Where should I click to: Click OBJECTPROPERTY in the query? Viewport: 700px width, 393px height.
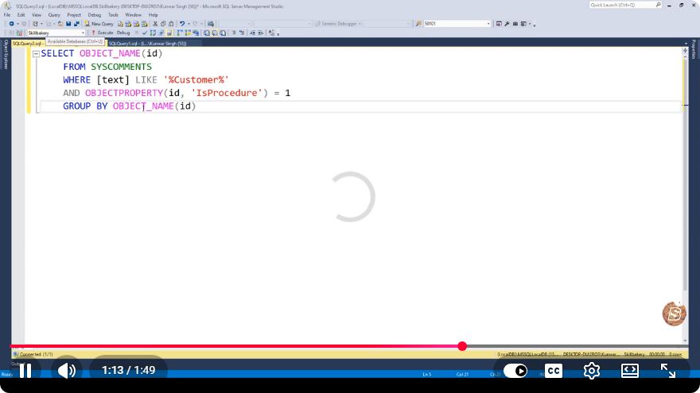click(x=124, y=93)
